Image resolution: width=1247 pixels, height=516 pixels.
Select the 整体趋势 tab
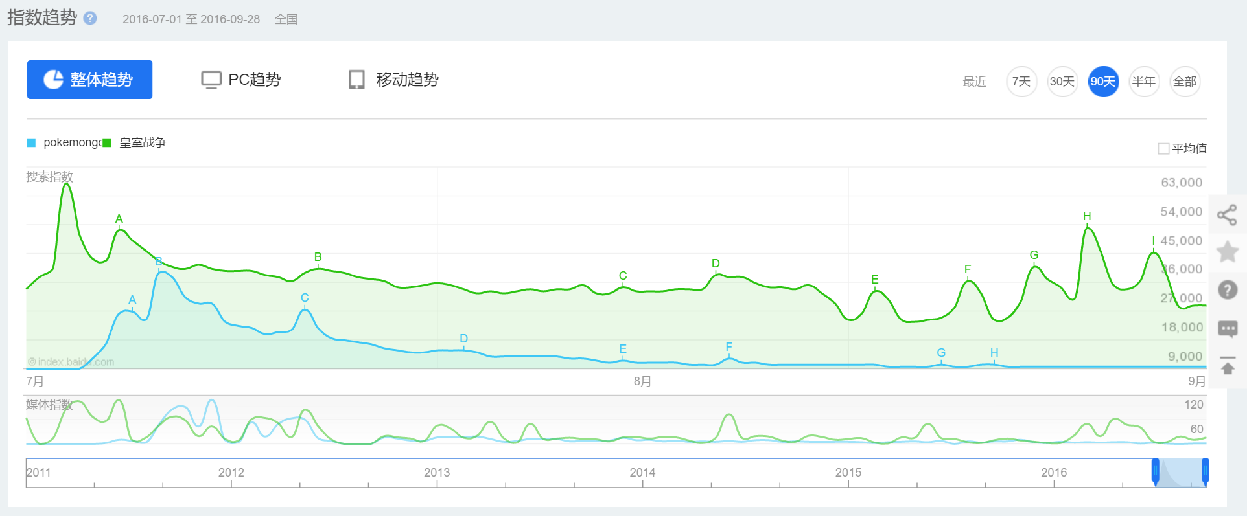[x=89, y=80]
